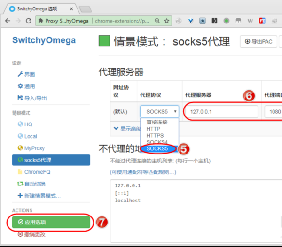
Task: Click the 导出PAC export button
Action: point(258,41)
